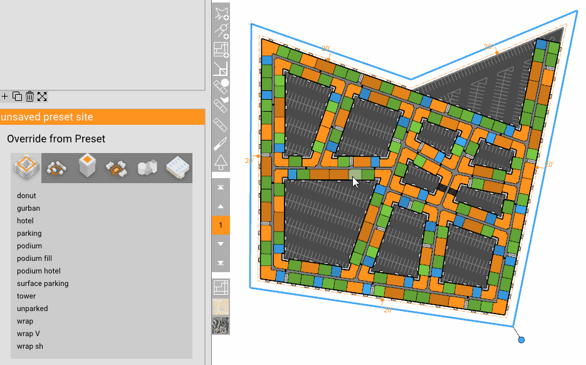586x365 pixels.
Task: Select the unsaved preset site header
Action: tap(102, 117)
